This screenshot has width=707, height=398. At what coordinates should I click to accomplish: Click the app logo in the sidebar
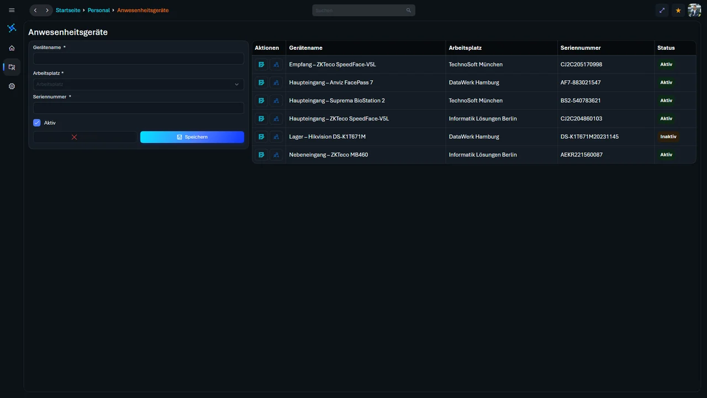[x=12, y=28]
